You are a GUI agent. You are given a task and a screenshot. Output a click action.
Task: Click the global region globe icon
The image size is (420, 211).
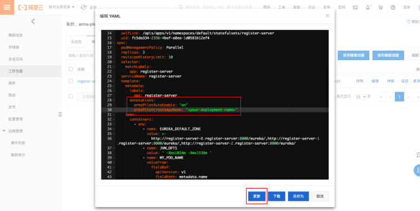pos(84,7)
